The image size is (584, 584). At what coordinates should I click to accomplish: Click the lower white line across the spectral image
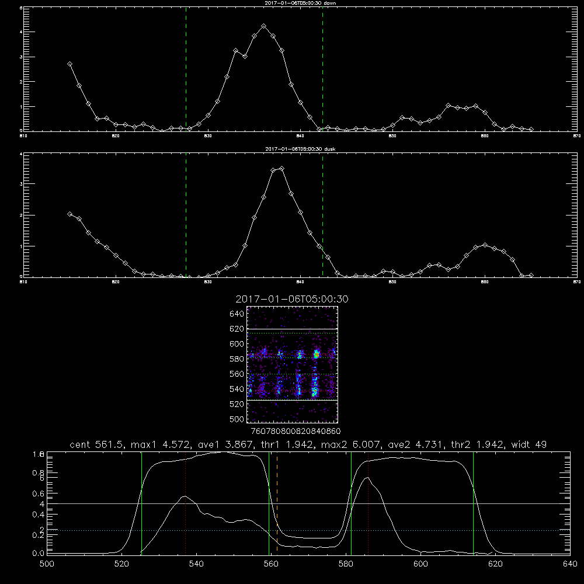tap(293, 400)
